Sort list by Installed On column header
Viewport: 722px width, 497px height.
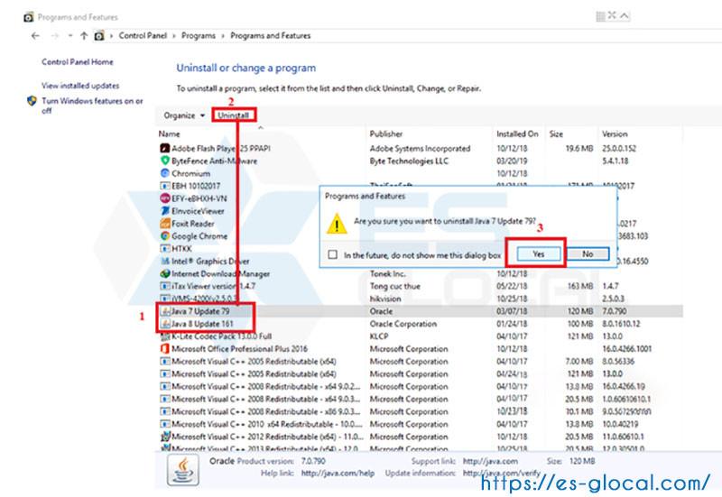tap(517, 133)
